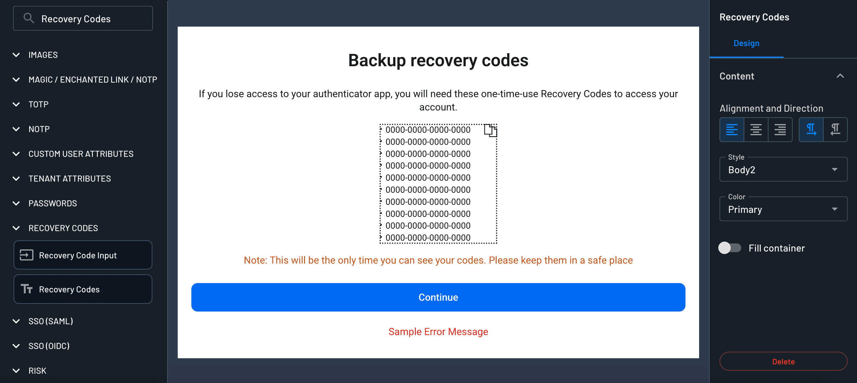857x383 pixels.
Task: Click the Continue button
Action: coord(438,297)
